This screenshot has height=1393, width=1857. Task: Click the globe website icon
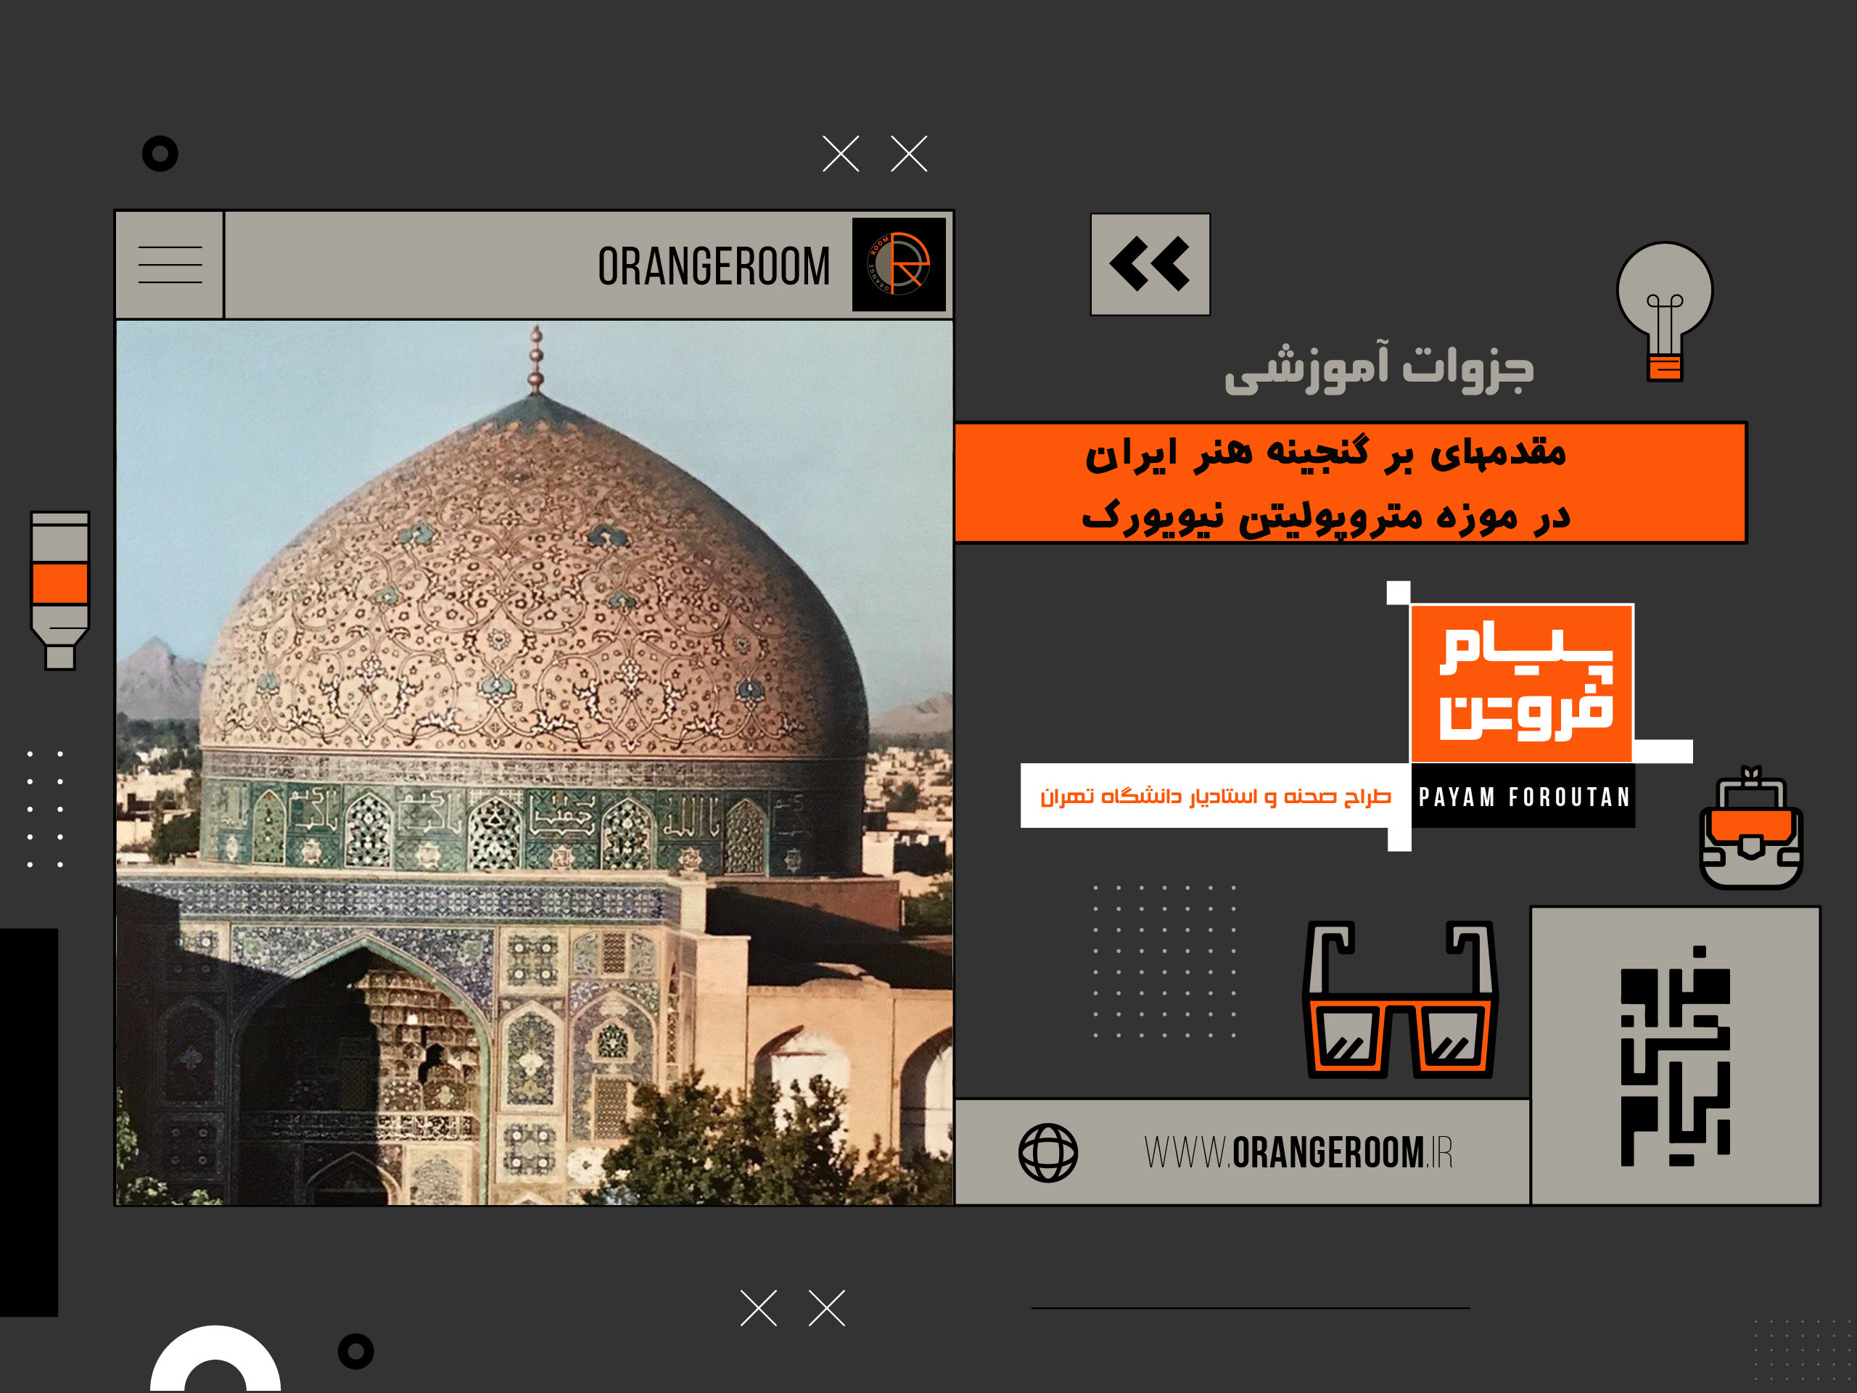coord(1047,1153)
